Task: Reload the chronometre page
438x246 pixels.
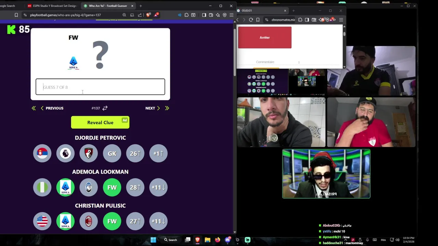Action: coord(251,20)
